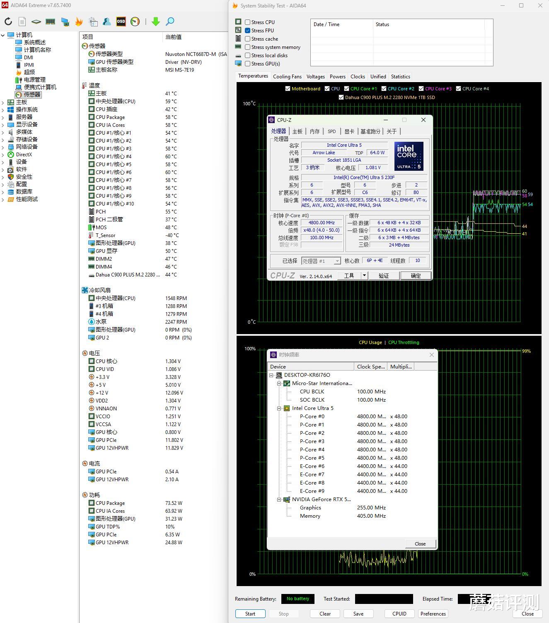This screenshot has height=623, width=549.
Task: Open the IPMI tree entry
Action: (x=29, y=65)
